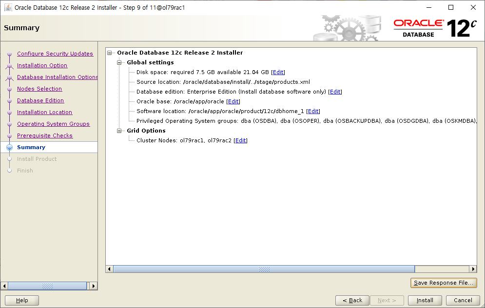Edit the Disk space setting

(278, 72)
